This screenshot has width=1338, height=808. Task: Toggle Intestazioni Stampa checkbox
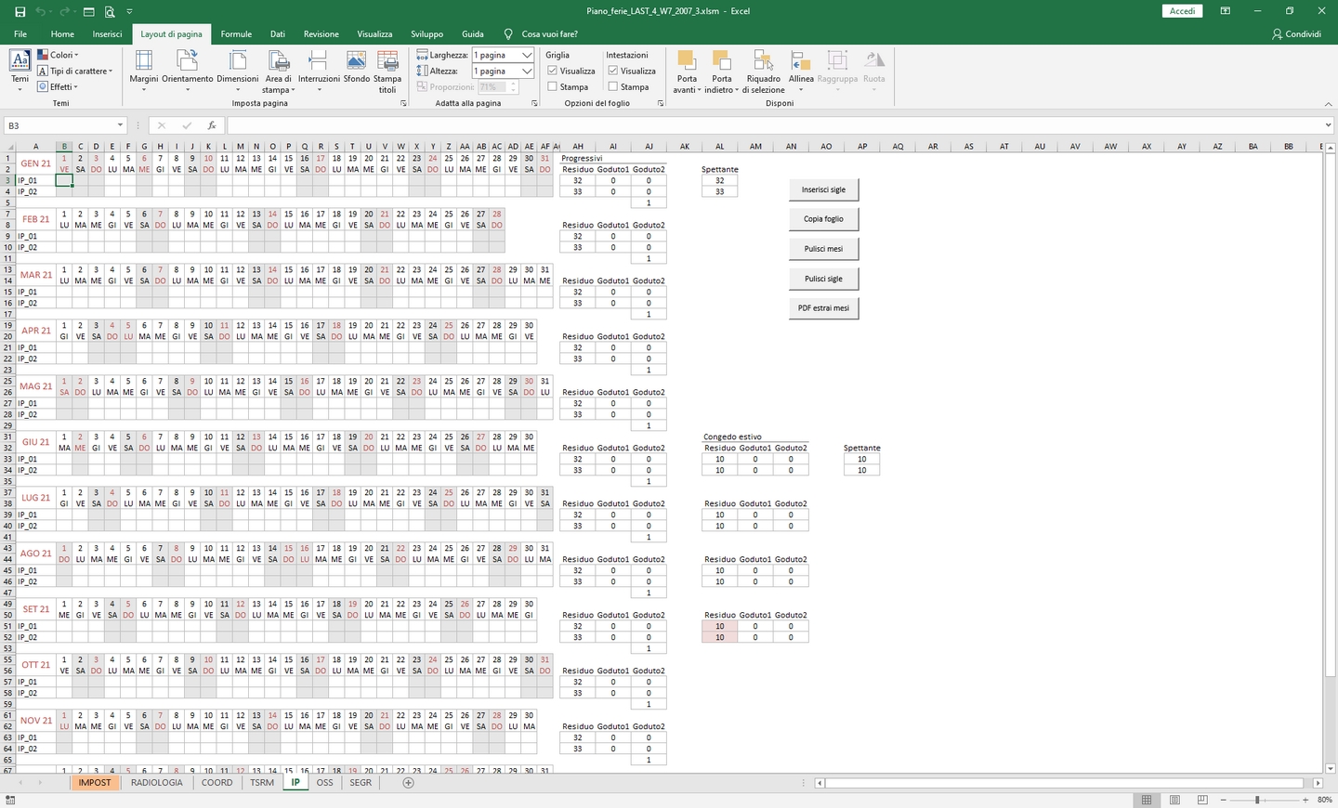613,86
